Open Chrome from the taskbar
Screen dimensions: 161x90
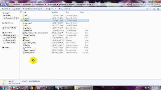pyautogui.click(x=31, y=88)
